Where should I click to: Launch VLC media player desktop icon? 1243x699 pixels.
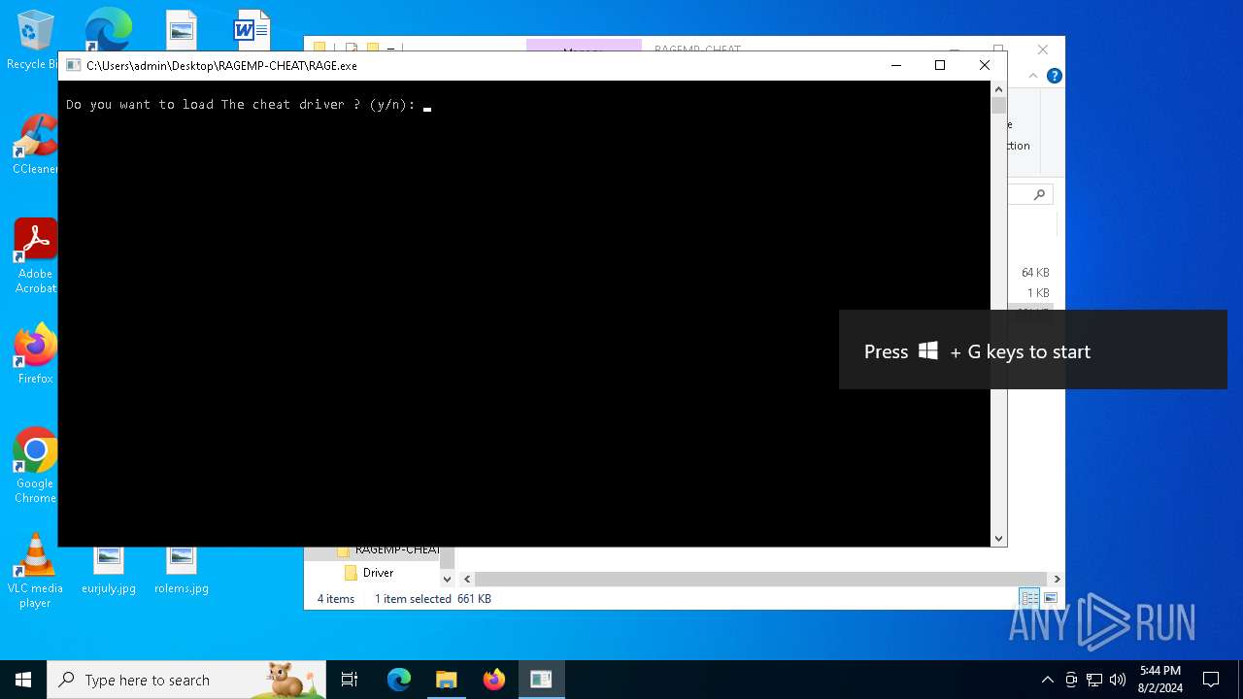35,571
